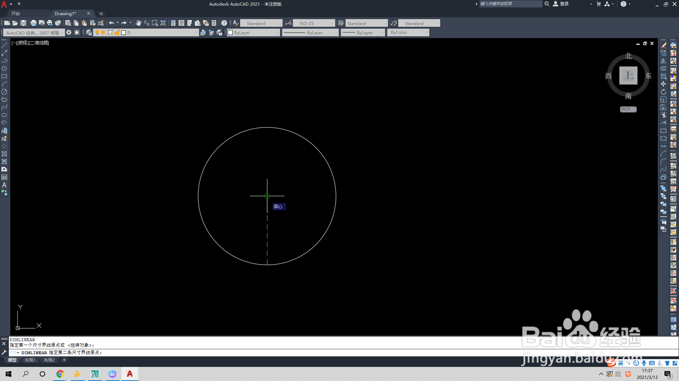Select the Rotate modify tool
The height and width of the screenshot is (381, 679).
[663, 92]
